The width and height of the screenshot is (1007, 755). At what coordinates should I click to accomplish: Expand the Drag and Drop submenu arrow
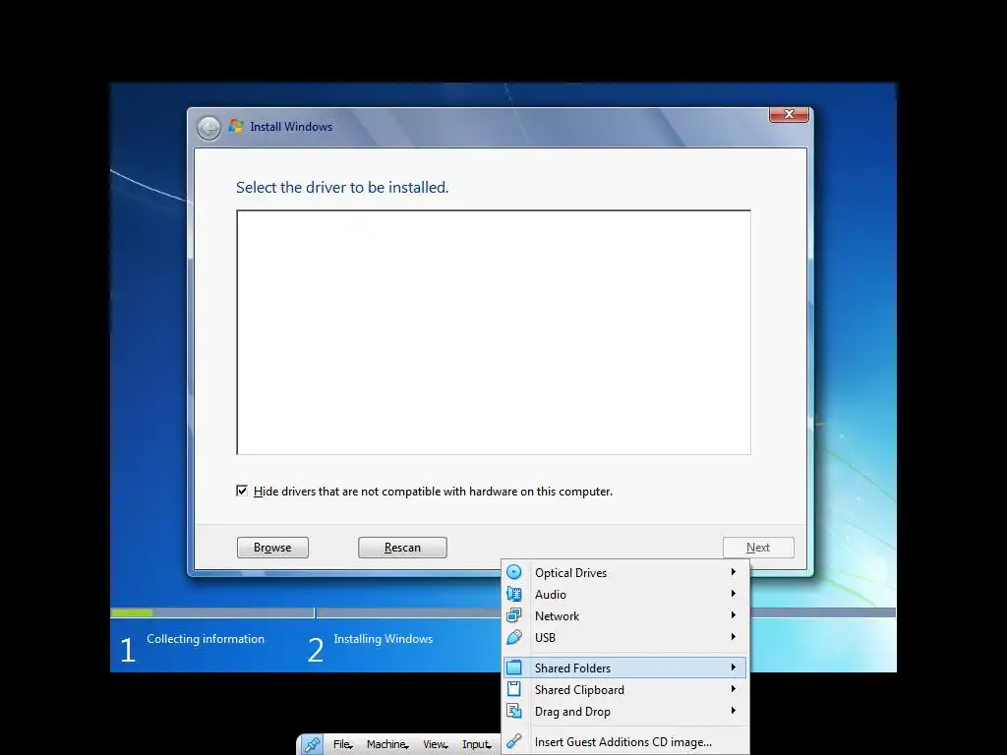point(733,711)
